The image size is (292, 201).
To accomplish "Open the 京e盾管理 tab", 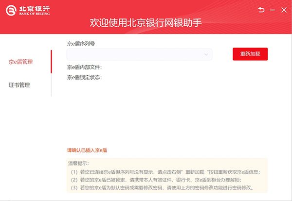I will [x=20, y=62].
